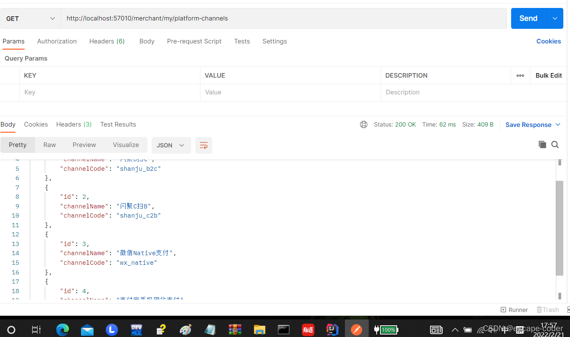Open the Trash in status bar
This screenshot has width=570, height=337.
[x=548, y=310]
